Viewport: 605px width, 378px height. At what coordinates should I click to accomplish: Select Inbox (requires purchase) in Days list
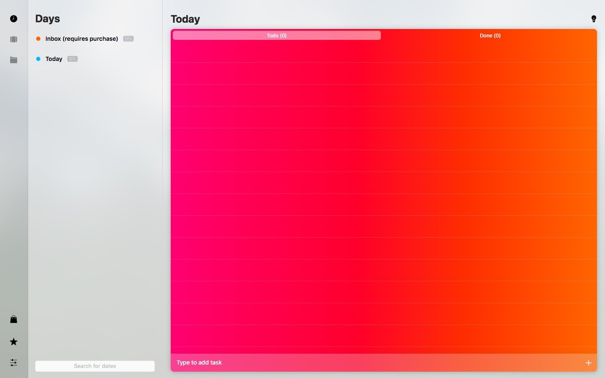click(82, 39)
